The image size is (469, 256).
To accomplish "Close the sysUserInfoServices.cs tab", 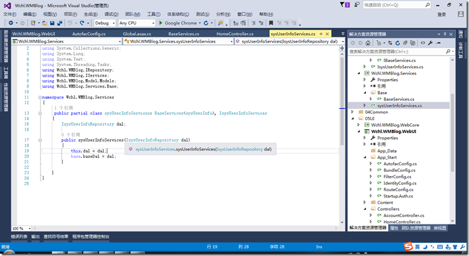I will (x=327, y=34).
